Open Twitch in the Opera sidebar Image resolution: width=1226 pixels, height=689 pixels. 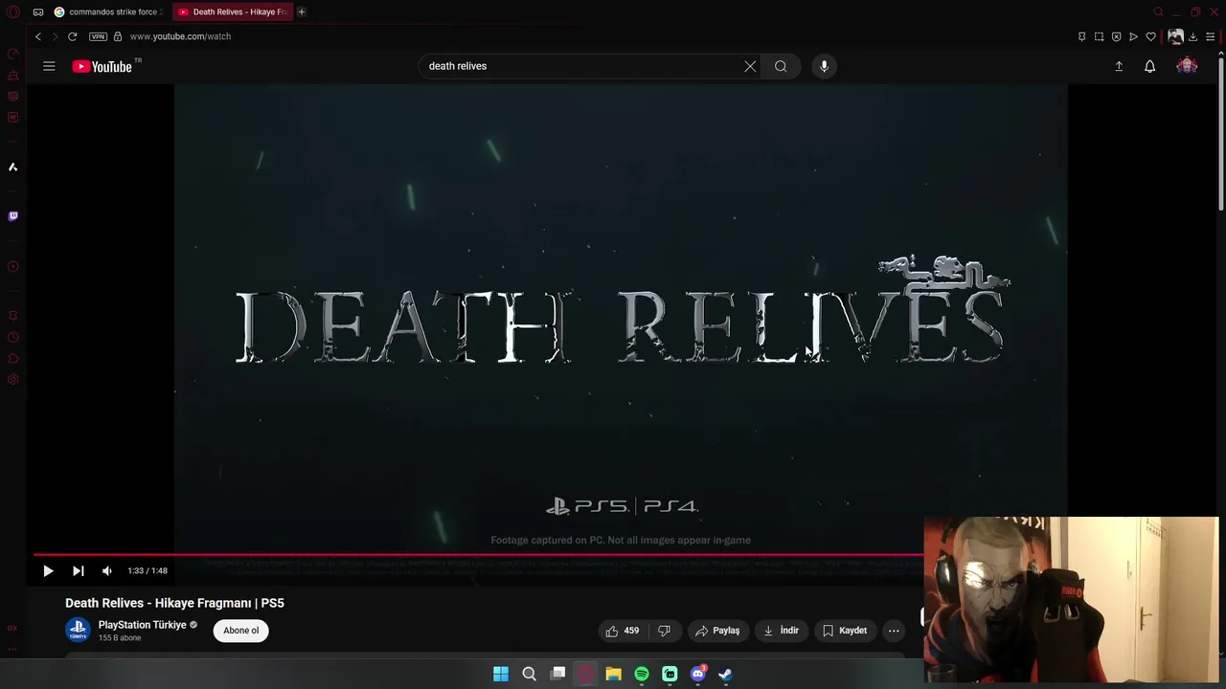(13, 216)
